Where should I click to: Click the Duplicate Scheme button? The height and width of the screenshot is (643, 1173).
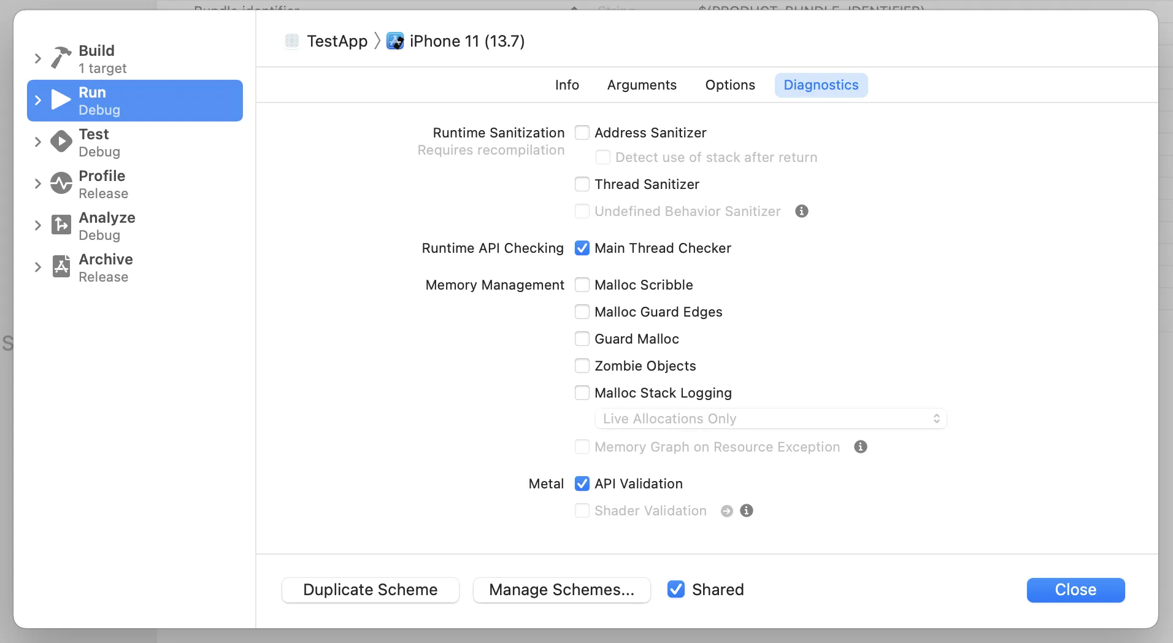[370, 590]
